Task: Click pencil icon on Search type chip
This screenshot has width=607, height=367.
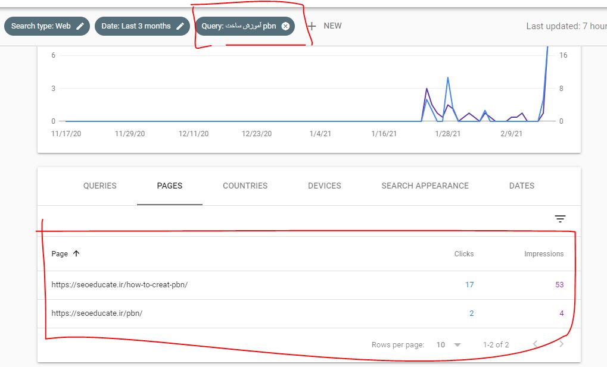Action: 80,26
